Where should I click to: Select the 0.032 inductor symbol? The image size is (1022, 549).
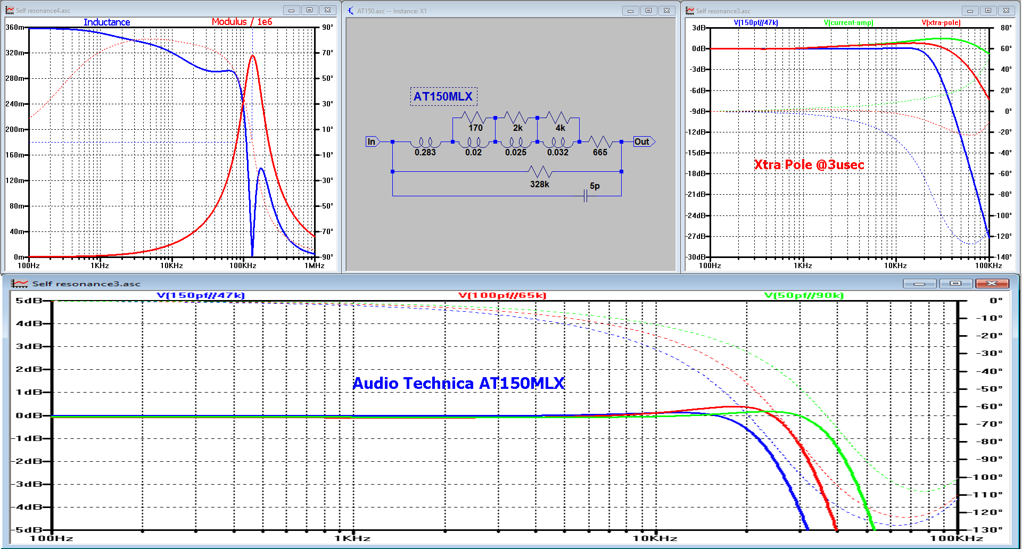click(558, 143)
